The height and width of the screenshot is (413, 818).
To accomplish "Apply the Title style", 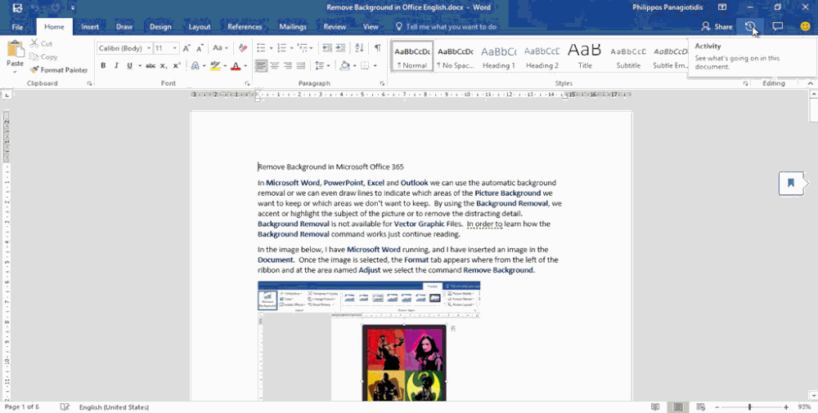I will (585, 56).
